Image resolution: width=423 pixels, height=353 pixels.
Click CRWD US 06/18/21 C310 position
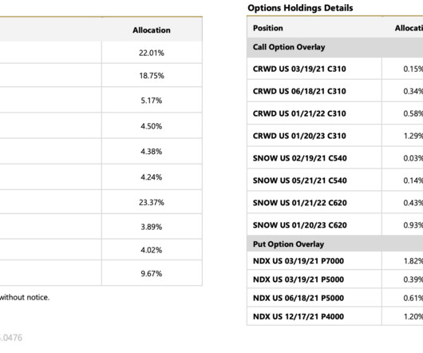(x=299, y=91)
